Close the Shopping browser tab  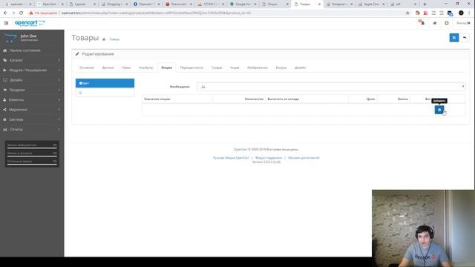pos(127,4)
